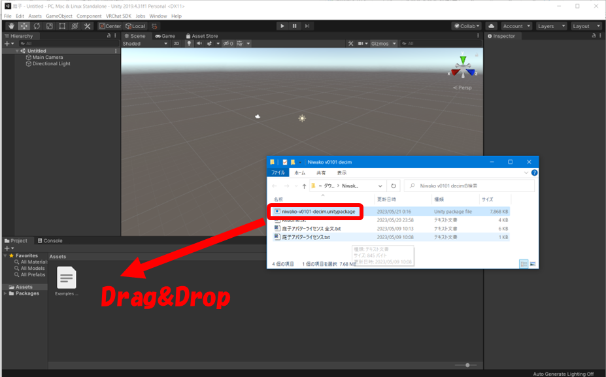Switch to the Console tab
606x377 pixels.
50,240
